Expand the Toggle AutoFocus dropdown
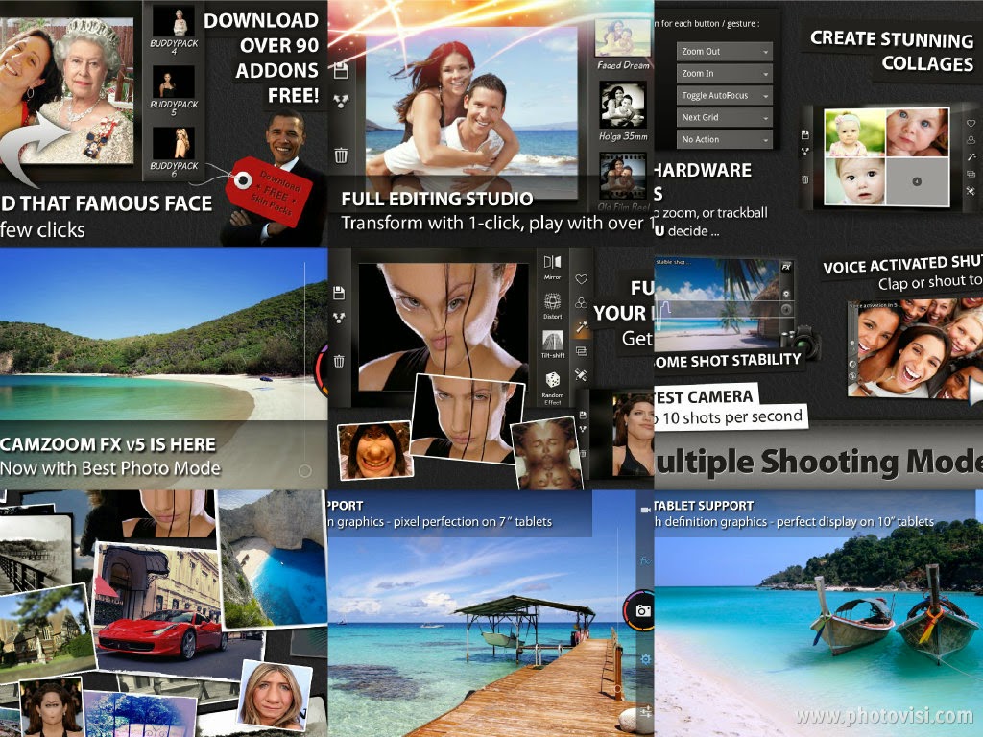The image size is (983, 737). point(724,95)
